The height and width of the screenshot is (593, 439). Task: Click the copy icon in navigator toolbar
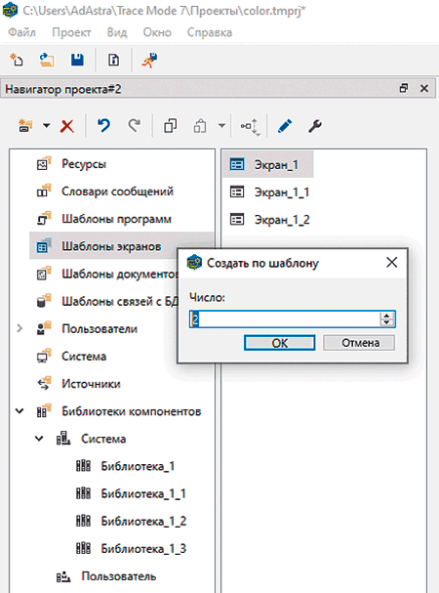pyautogui.click(x=170, y=126)
